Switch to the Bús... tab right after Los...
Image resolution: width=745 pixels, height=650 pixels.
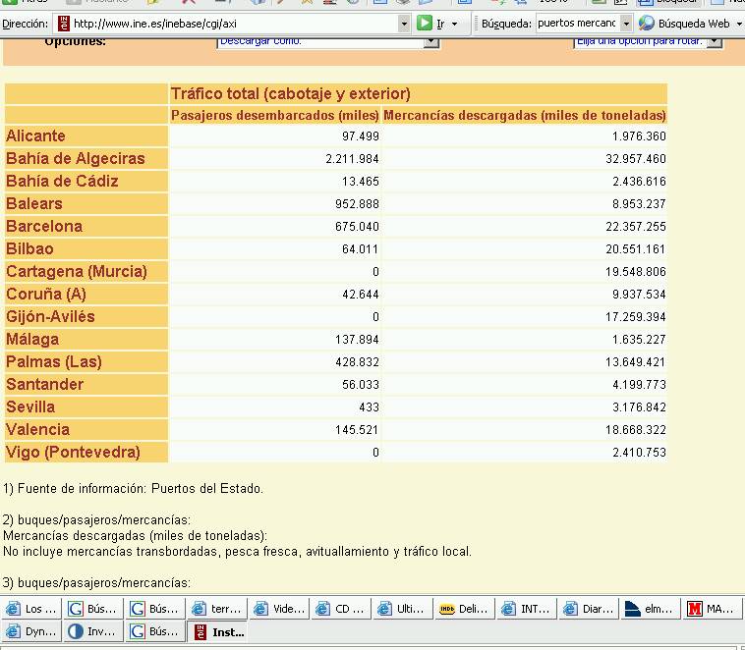pos(93,609)
